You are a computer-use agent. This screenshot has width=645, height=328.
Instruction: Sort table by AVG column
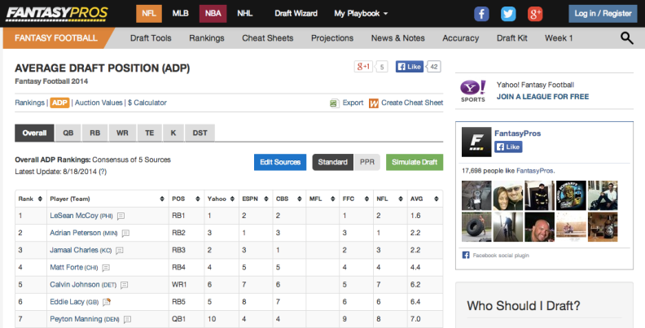[424, 199]
